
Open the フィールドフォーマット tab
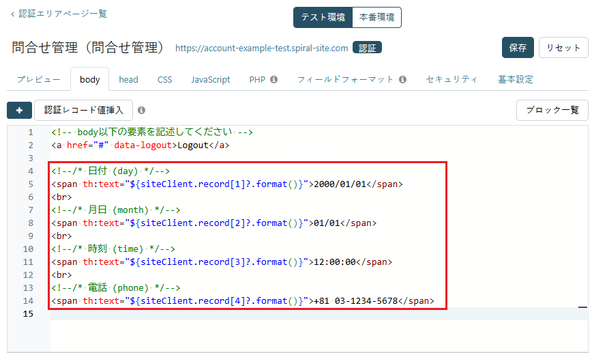(x=345, y=79)
